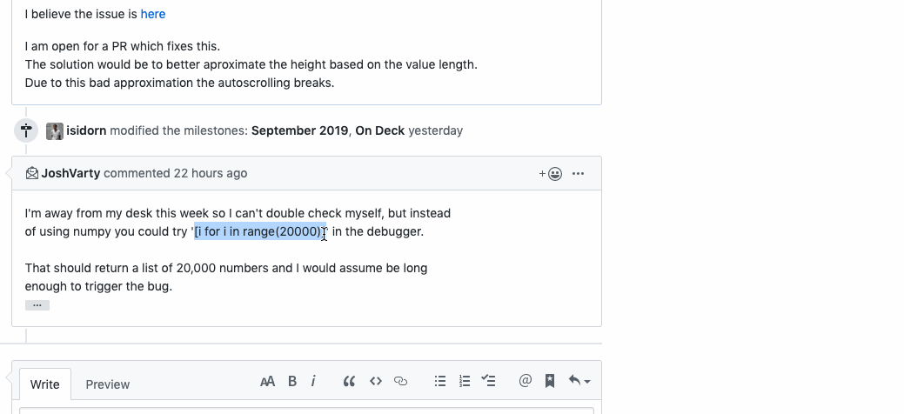The height and width of the screenshot is (414, 904).
Task: Insert code formatting
Action: 376,381
